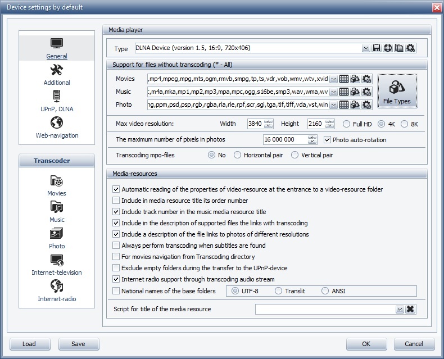Open the Web-navigation section
Image resolution: width=444 pixels, height=359 pixels.
click(57, 128)
